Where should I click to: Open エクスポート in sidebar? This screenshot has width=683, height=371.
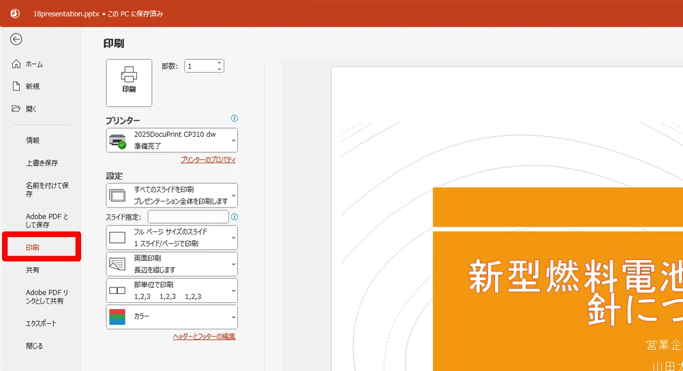pyautogui.click(x=40, y=323)
